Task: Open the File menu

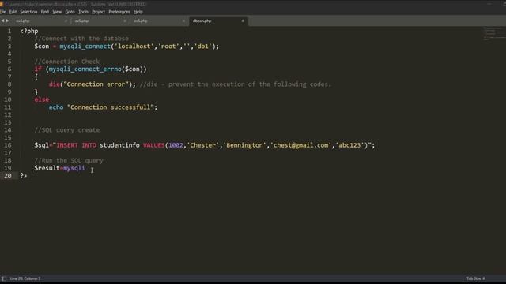Action: click(3, 12)
